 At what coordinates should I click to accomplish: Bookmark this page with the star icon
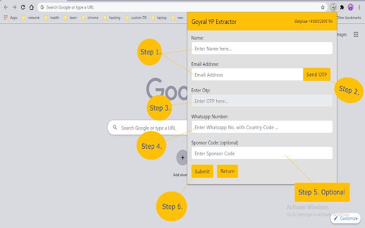pyautogui.click(x=323, y=7)
